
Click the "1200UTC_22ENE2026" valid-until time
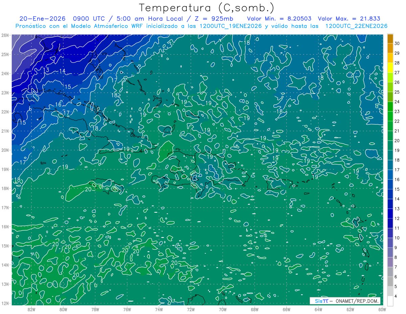point(356,26)
